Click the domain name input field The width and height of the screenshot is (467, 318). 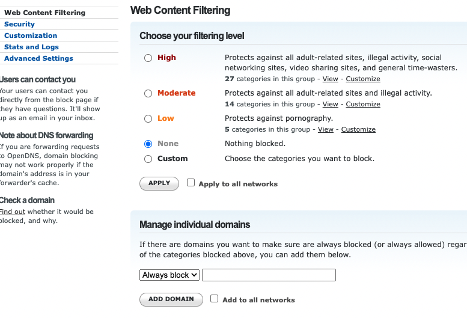pos(269,275)
